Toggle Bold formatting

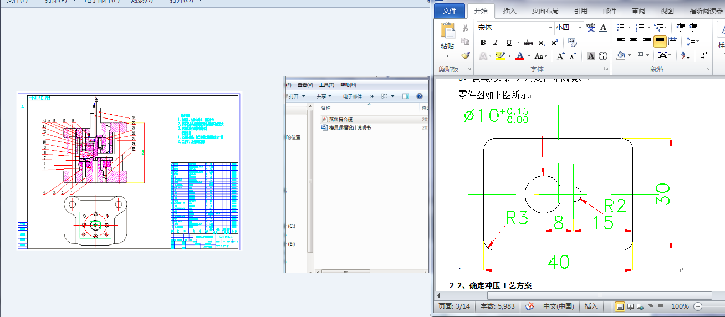tap(483, 42)
